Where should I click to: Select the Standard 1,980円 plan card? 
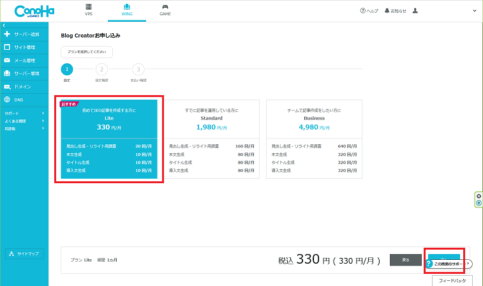[212, 139]
